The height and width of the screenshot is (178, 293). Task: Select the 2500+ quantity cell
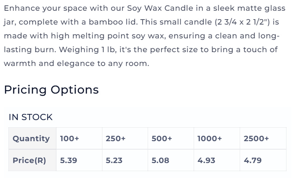263,138
